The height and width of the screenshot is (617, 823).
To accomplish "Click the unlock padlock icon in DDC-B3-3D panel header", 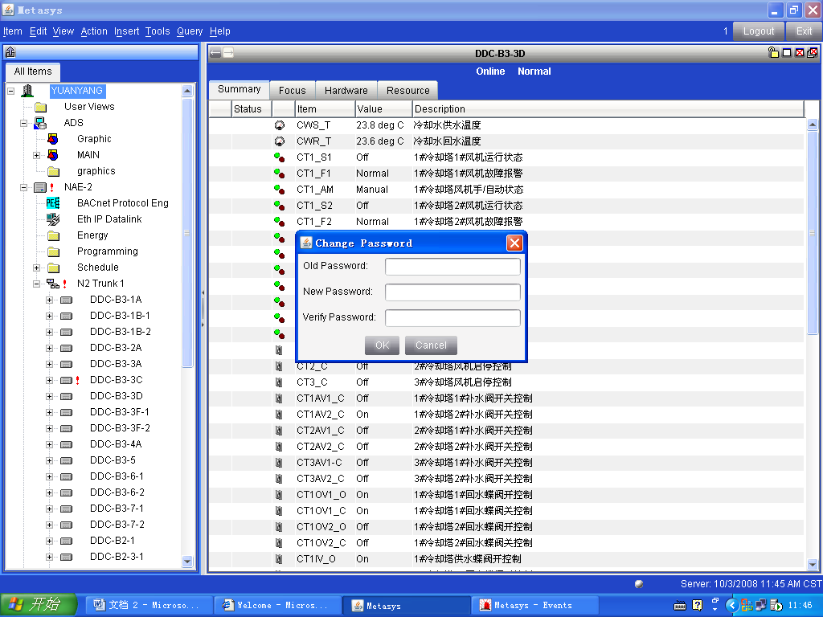I will click(773, 54).
